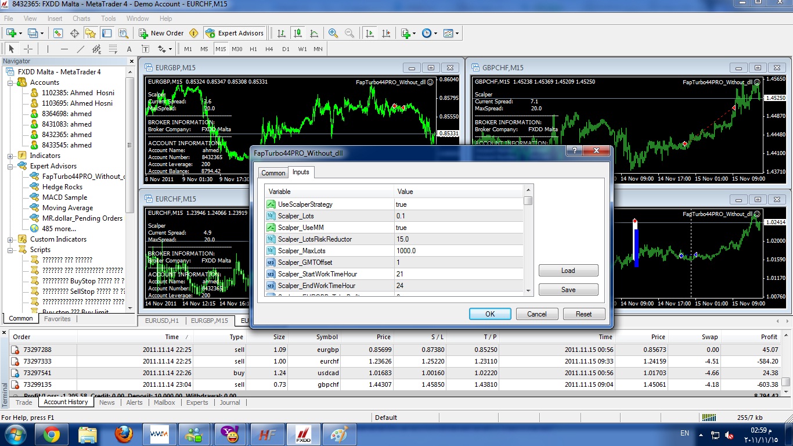793x446 pixels.
Task: Switch to the Common tab in dialog
Action: (273, 172)
